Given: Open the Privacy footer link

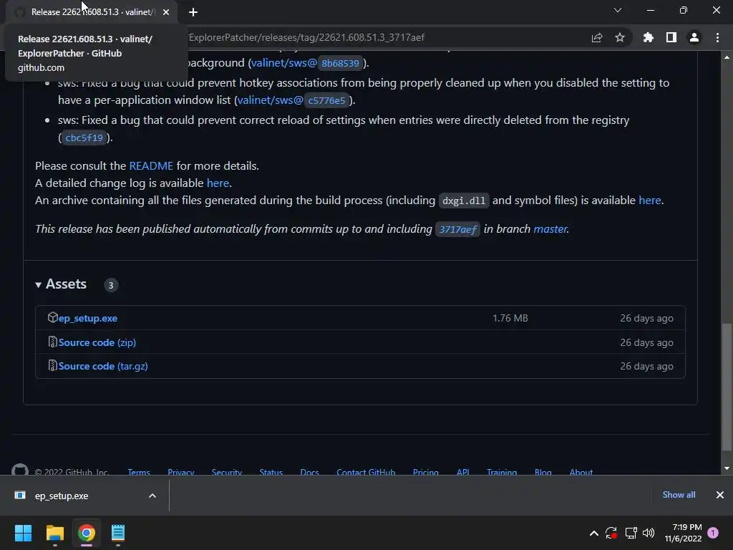Looking at the screenshot, I should tap(181, 471).
